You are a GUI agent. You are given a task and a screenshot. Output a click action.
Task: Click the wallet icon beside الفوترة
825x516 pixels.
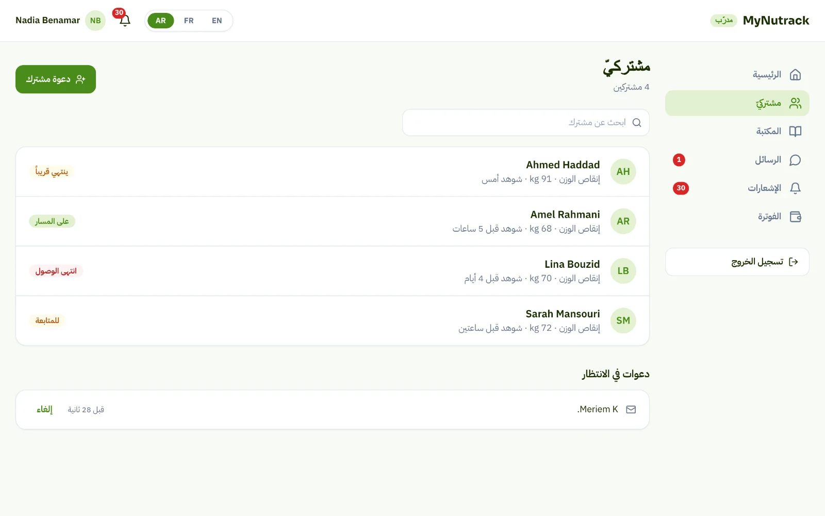tap(796, 217)
